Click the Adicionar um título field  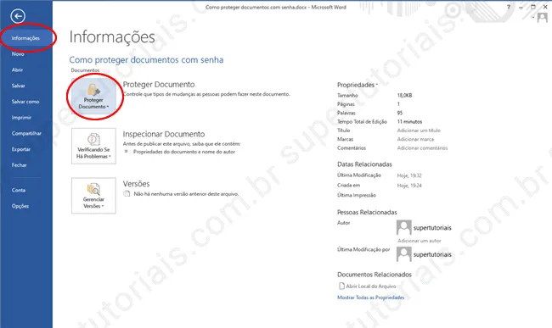pos(419,131)
